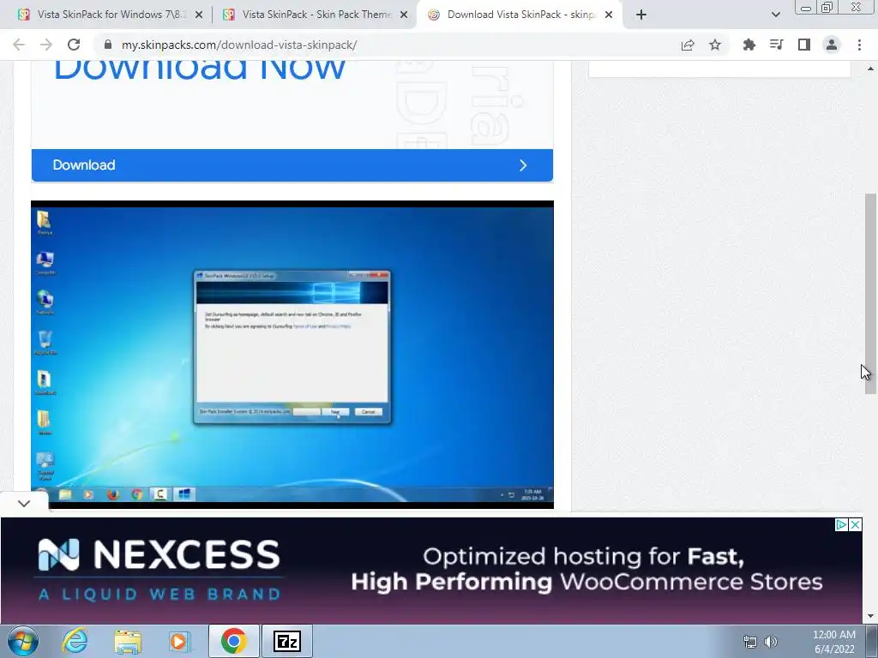Close the Skin Pack Theme tab
Viewport: 878px width, 658px height.
(x=404, y=15)
